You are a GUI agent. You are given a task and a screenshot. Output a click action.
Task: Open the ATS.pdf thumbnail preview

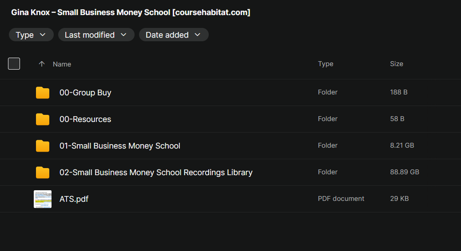click(43, 199)
